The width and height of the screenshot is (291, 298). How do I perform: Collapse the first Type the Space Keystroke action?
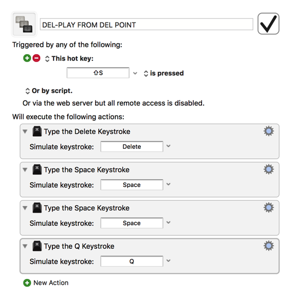point(25,170)
